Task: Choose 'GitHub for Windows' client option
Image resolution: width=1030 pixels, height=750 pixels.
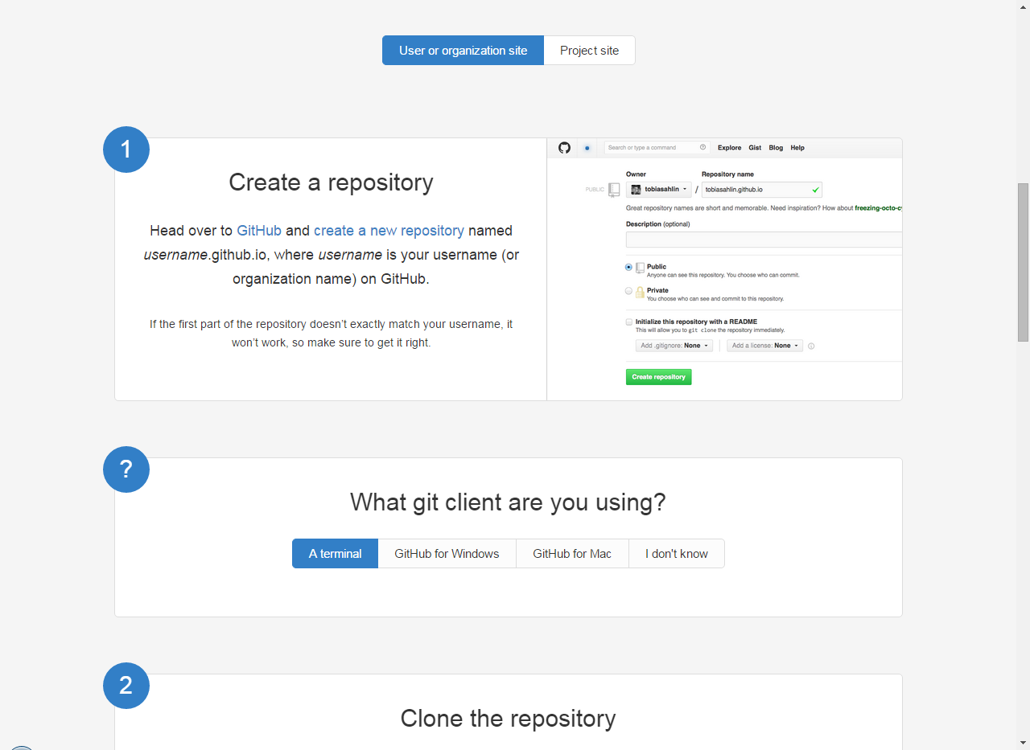Action: (447, 553)
